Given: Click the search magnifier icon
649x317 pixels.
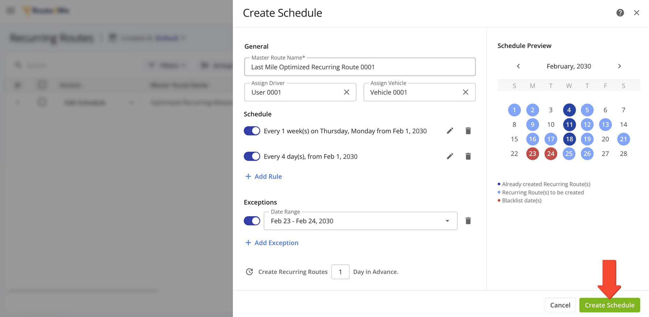Looking at the screenshot, I should 18,65.
